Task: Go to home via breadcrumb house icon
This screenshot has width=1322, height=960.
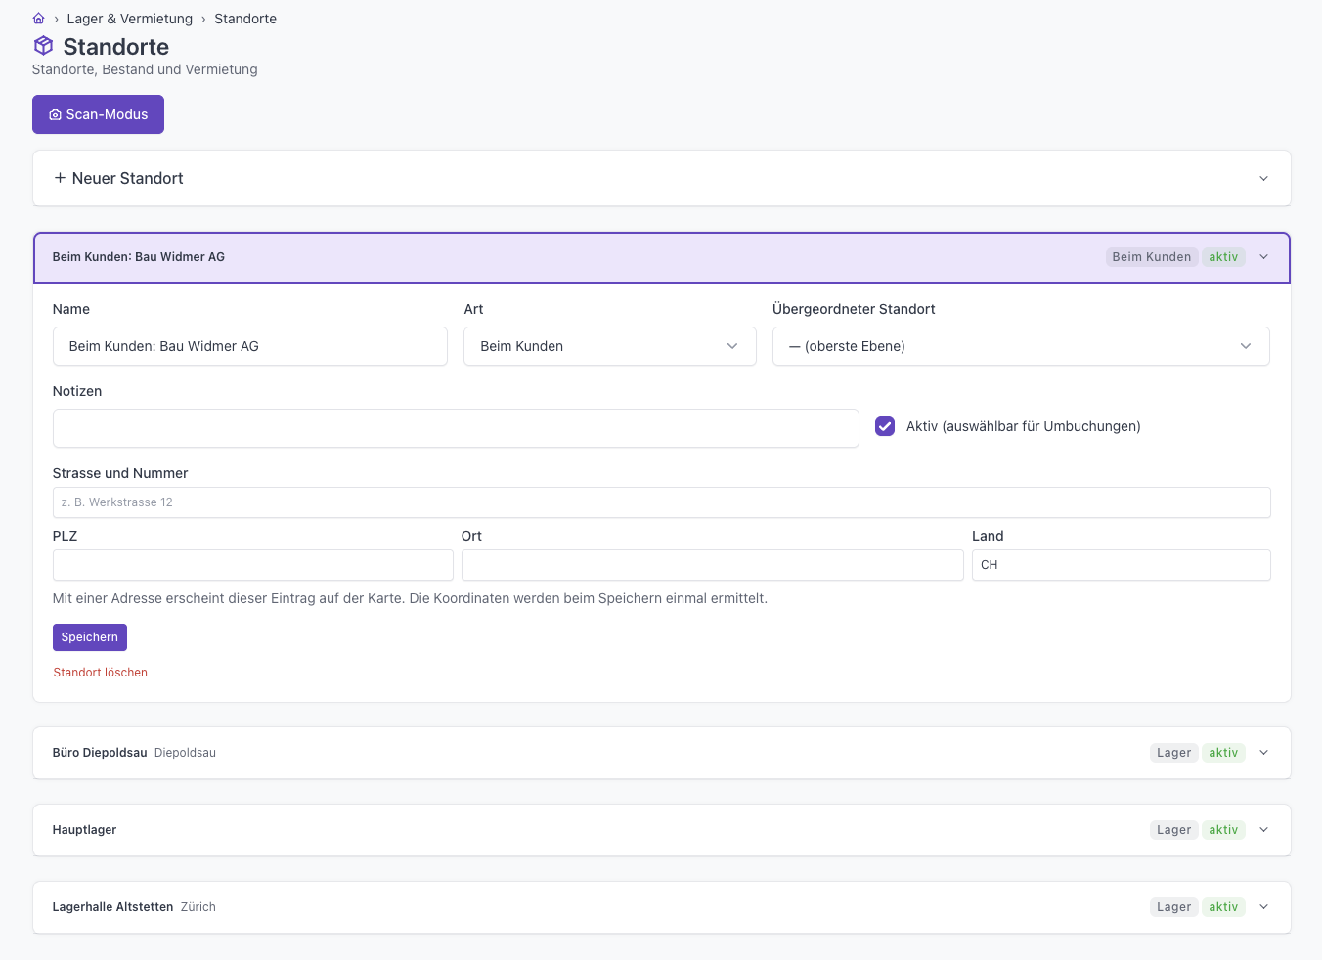Action: (39, 19)
